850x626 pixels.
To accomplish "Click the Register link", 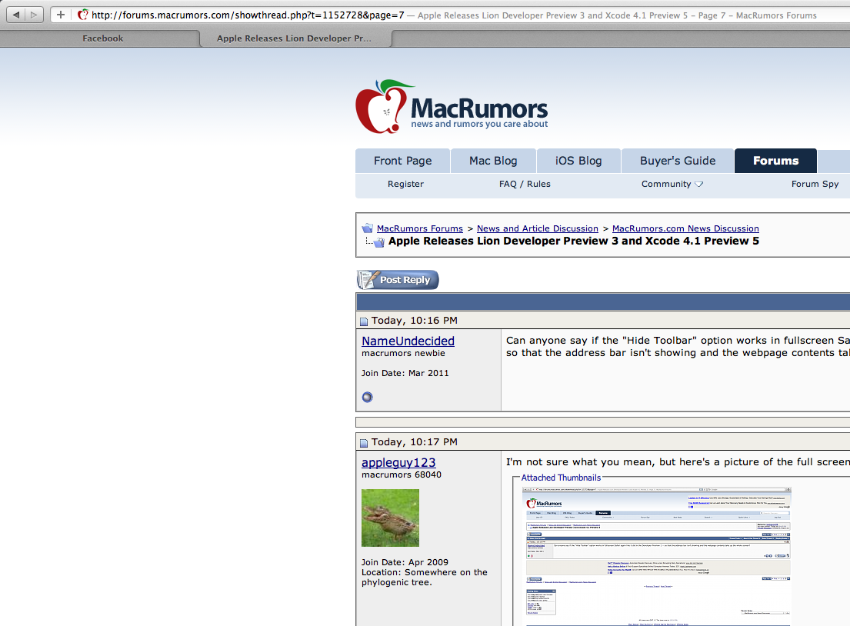I will point(405,185).
